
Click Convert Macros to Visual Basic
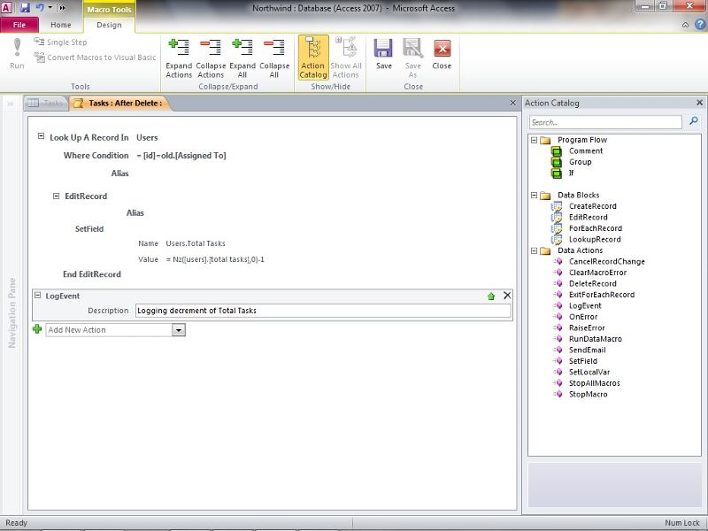(96, 58)
